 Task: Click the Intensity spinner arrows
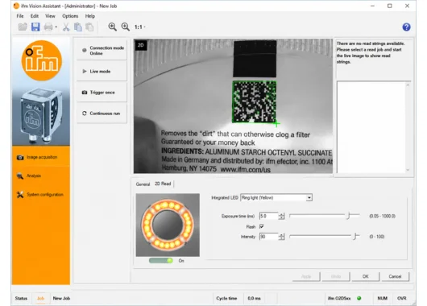[281, 237]
